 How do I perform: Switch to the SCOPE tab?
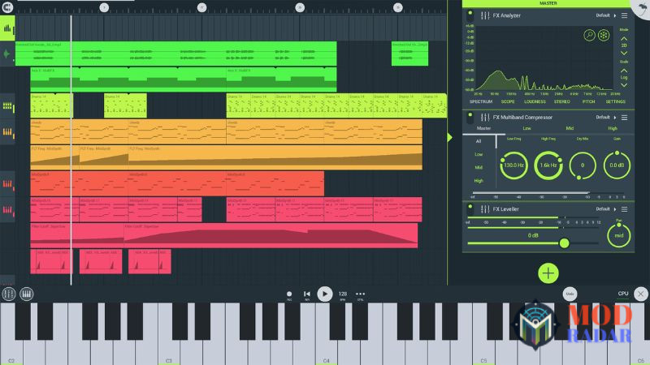click(508, 102)
